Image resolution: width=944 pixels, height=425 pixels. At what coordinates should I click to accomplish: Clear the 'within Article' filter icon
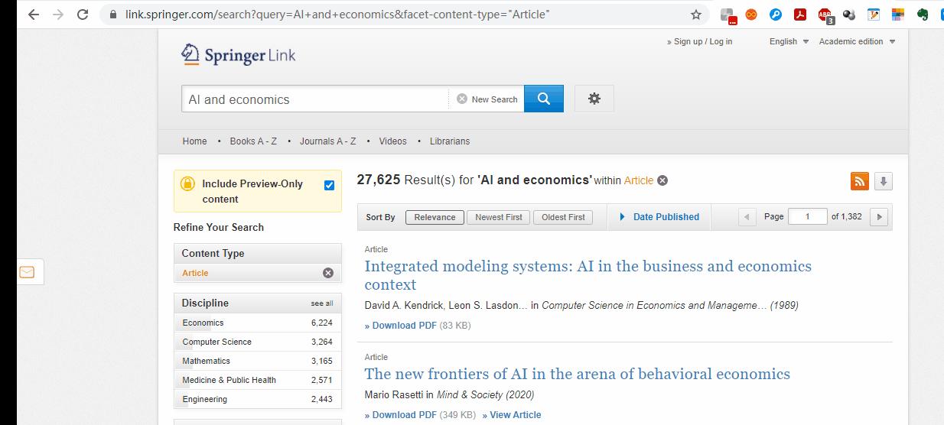662,180
